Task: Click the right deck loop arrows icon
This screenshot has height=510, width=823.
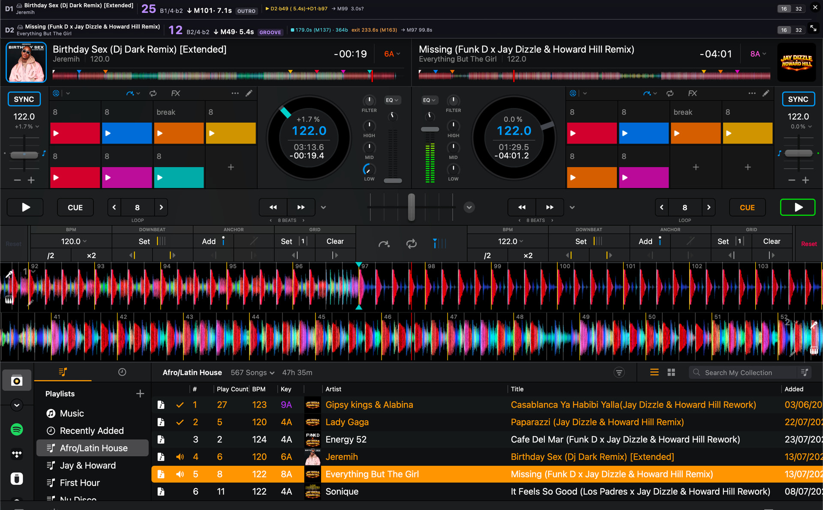Action: coord(670,93)
